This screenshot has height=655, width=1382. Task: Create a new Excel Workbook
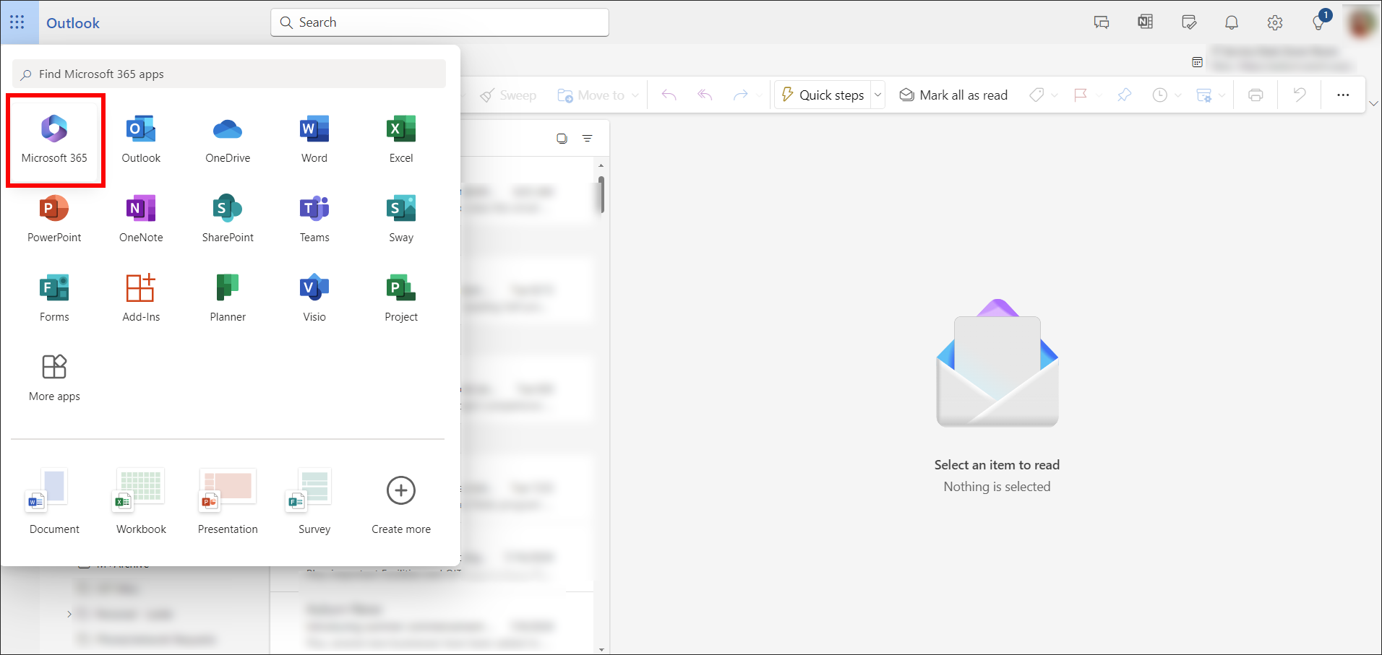click(x=141, y=502)
